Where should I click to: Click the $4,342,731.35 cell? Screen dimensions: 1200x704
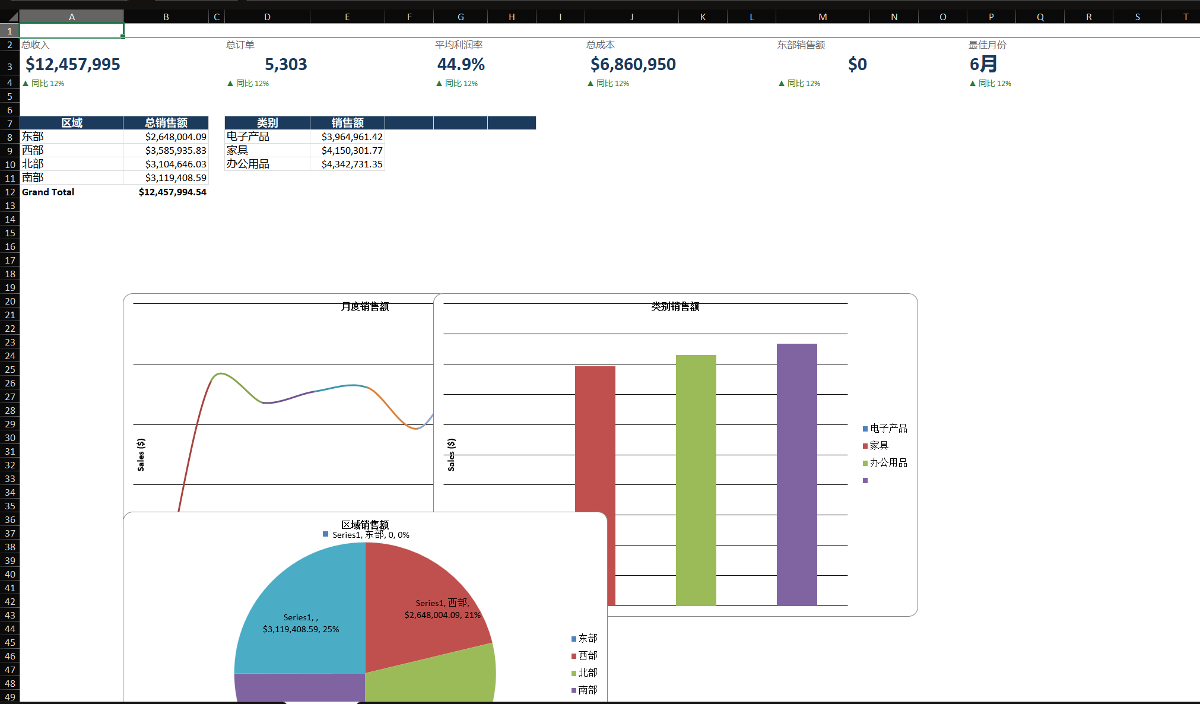tap(347, 164)
